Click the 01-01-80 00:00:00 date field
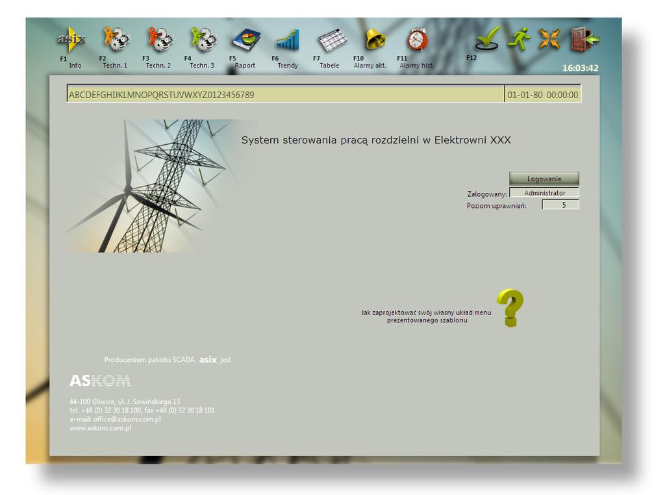Image resolution: width=665 pixels, height=495 pixels. [542, 94]
